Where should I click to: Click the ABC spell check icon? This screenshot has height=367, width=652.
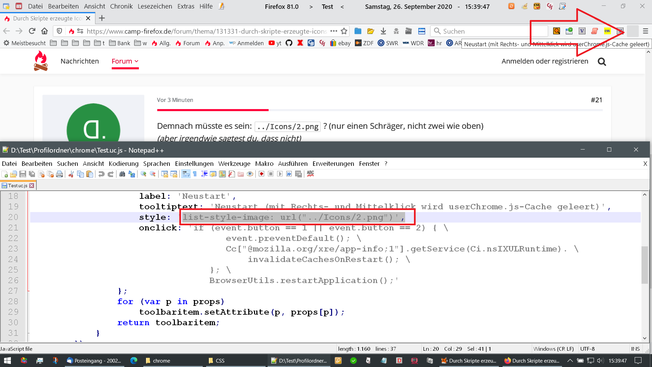[x=310, y=174]
